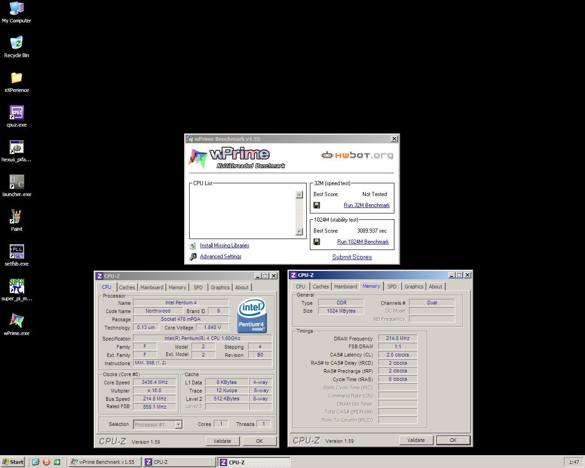Minimize the left CPU-Z window
This screenshot has width=585, height=468.
point(258,276)
